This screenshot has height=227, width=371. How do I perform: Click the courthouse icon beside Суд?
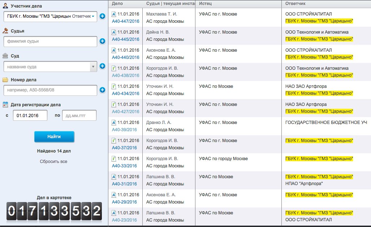click(x=5, y=56)
